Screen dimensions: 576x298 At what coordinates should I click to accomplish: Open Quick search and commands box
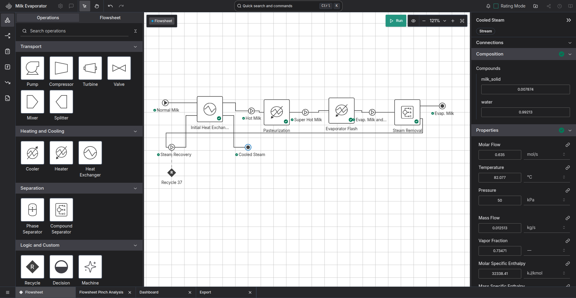click(288, 6)
